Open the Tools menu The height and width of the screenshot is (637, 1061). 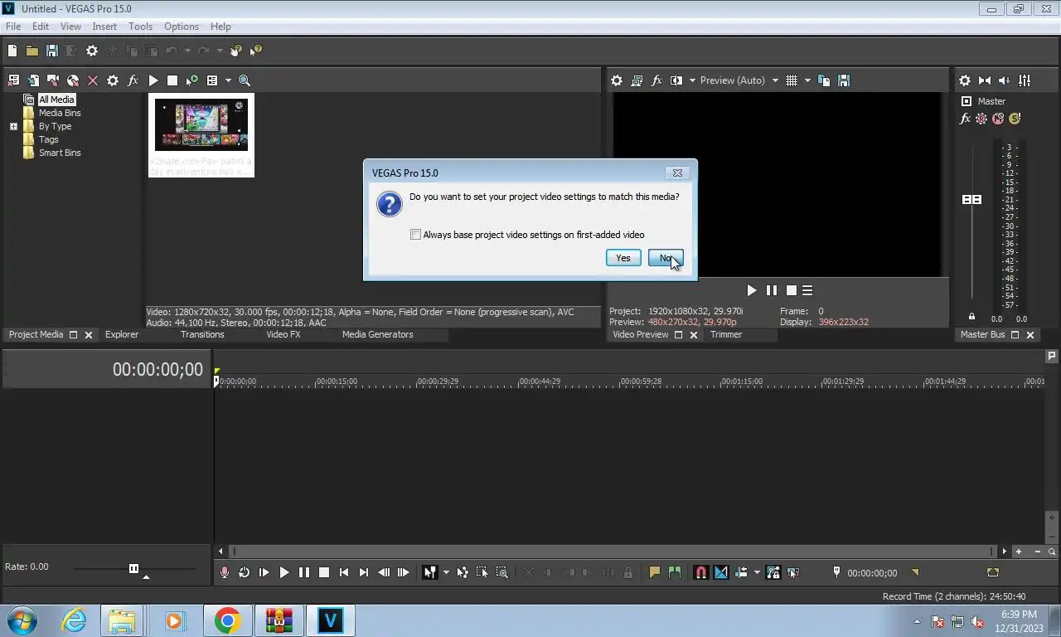(x=140, y=27)
